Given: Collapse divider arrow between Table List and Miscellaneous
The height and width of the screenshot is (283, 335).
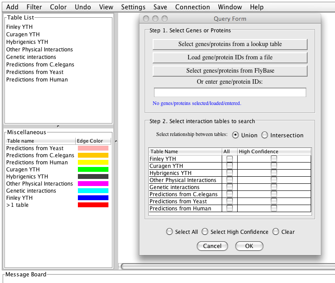Looking at the screenshot, I should [58, 126].
